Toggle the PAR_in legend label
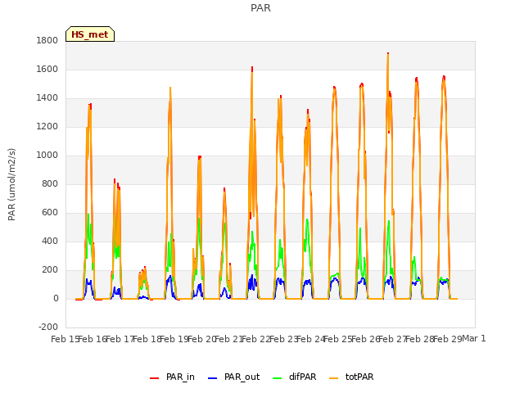 coord(180,377)
